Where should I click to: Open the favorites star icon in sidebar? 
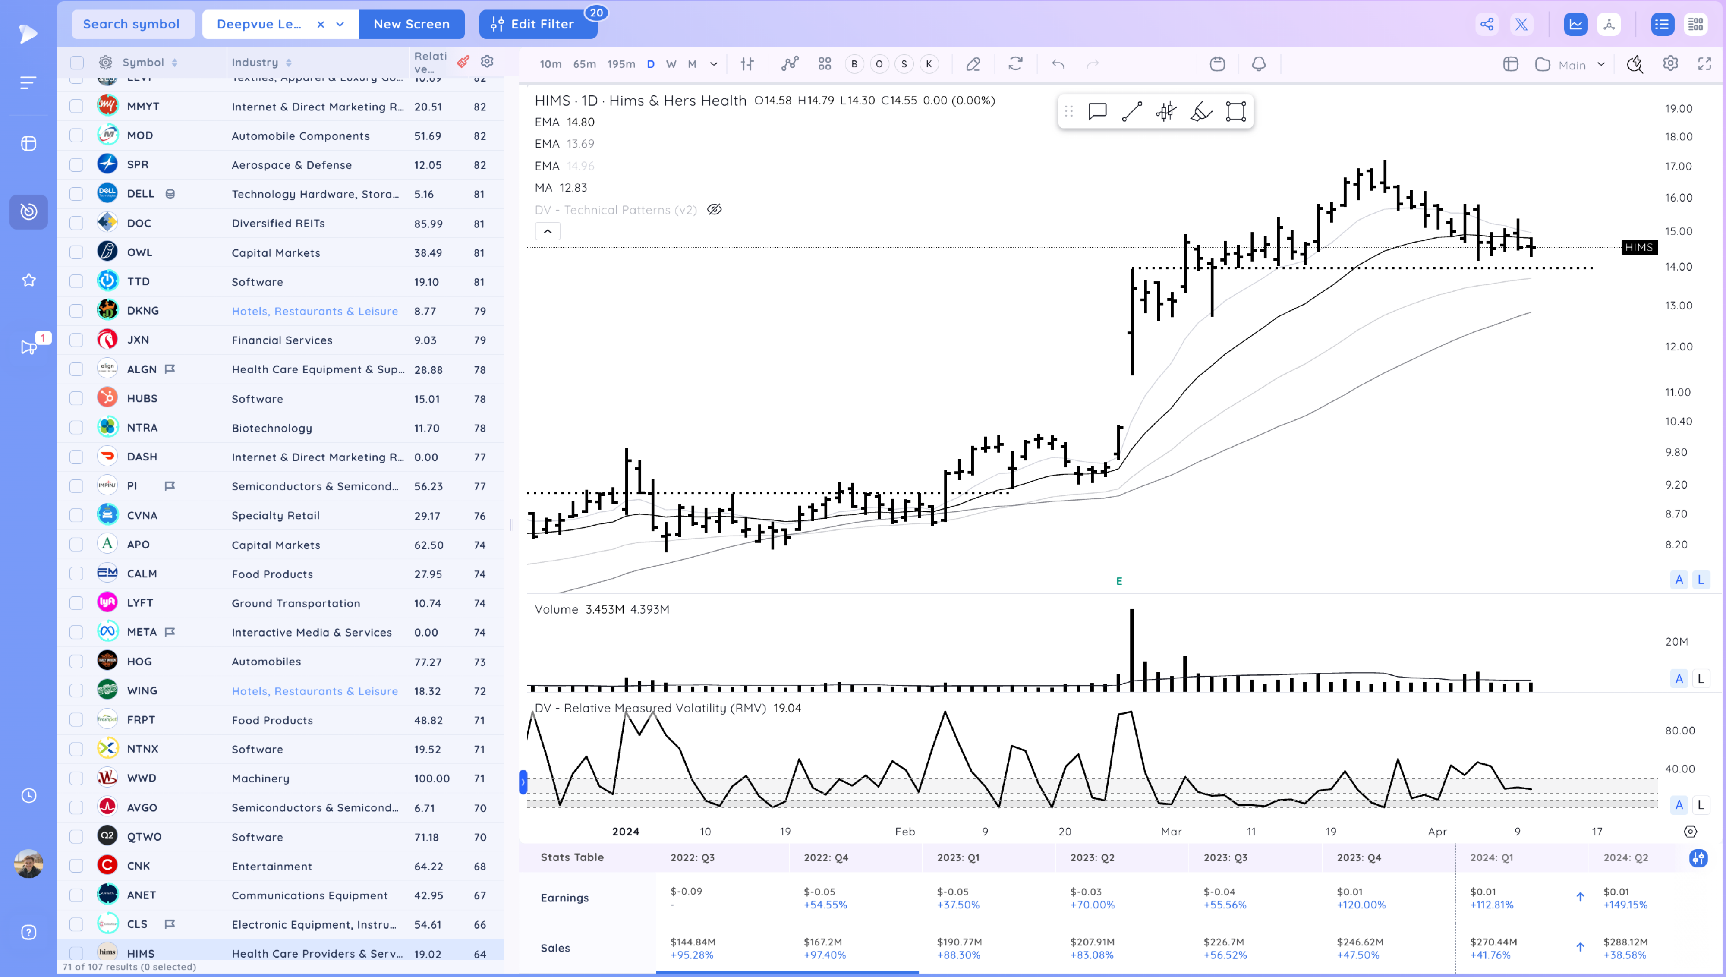pos(28,280)
